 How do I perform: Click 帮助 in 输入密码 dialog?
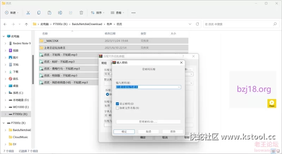click(173, 131)
